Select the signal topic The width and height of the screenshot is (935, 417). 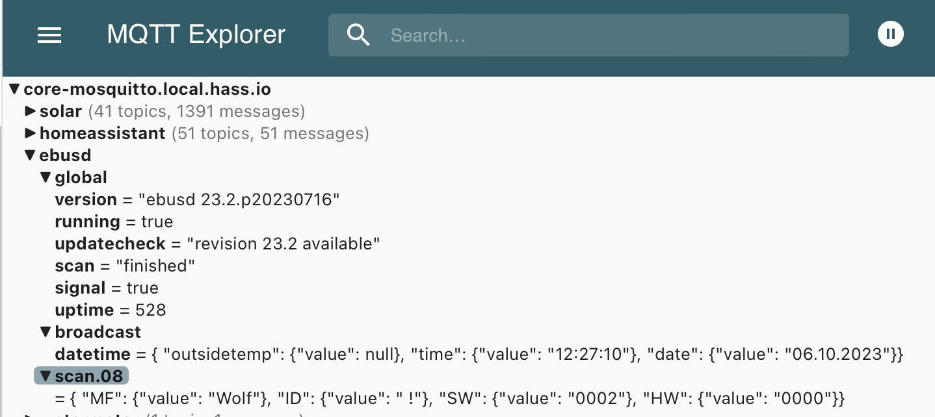click(80, 288)
